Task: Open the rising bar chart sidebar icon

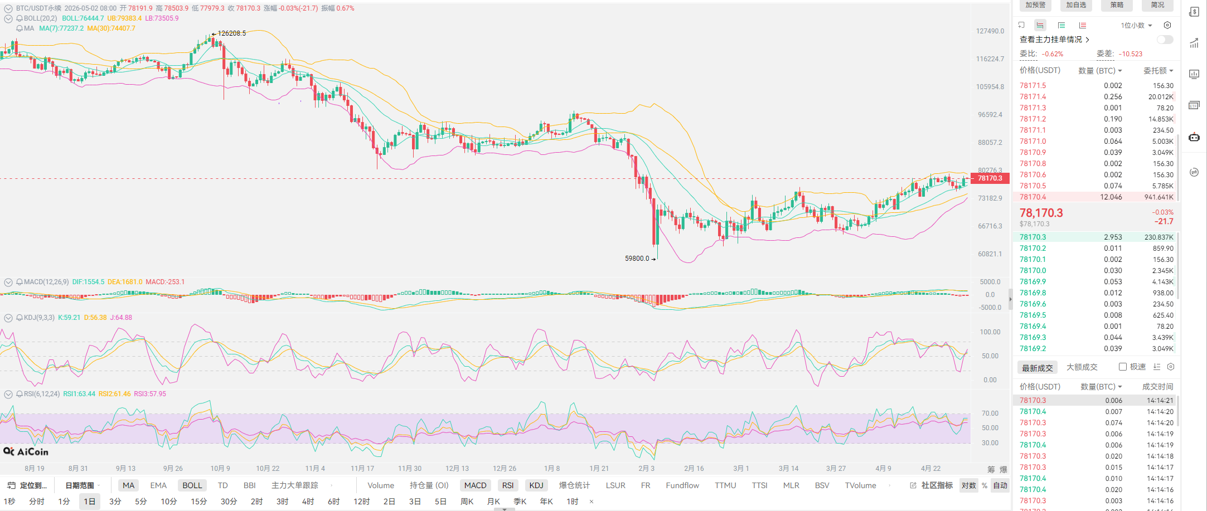Action: (x=1194, y=43)
